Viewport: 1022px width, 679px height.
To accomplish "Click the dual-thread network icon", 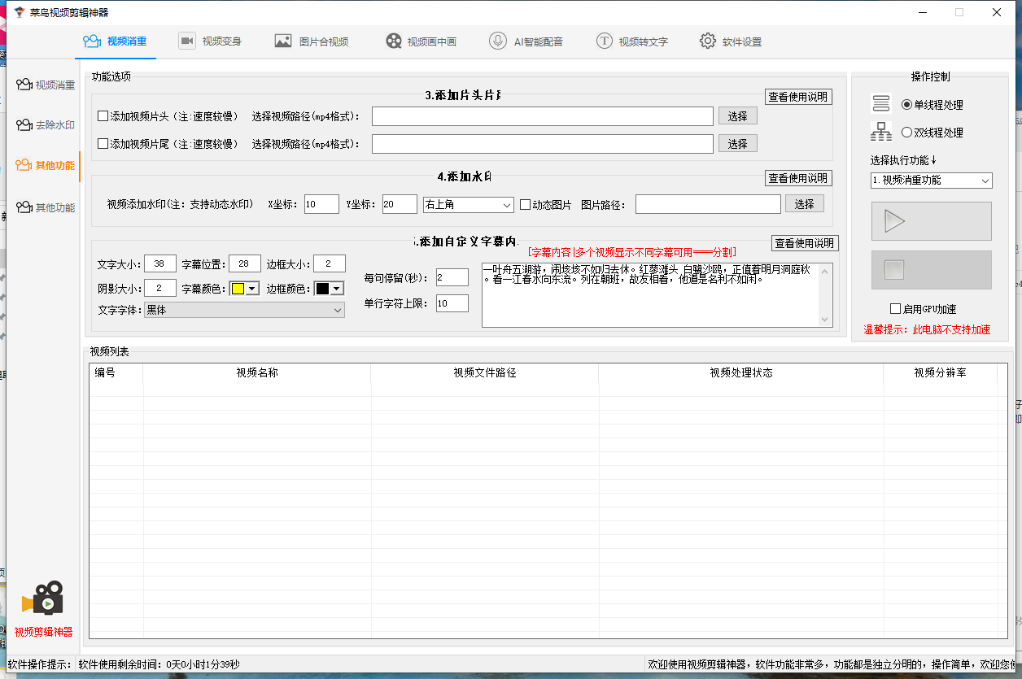I will (x=881, y=132).
